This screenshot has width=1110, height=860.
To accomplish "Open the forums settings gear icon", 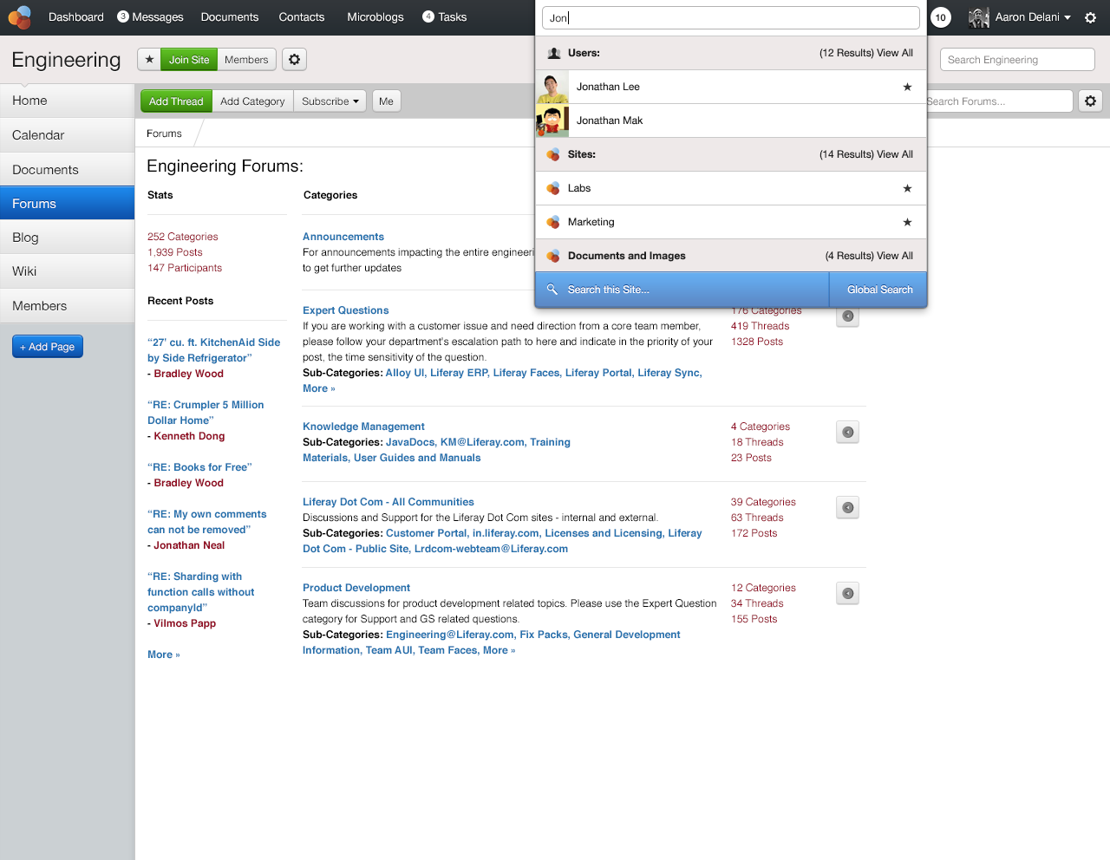I will click(1090, 101).
